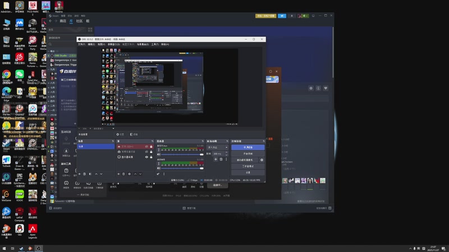Add a new scene with the plus icon in Scenes dock
The width and height of the screenshot is (449, 252).
(x=79, y=174)
